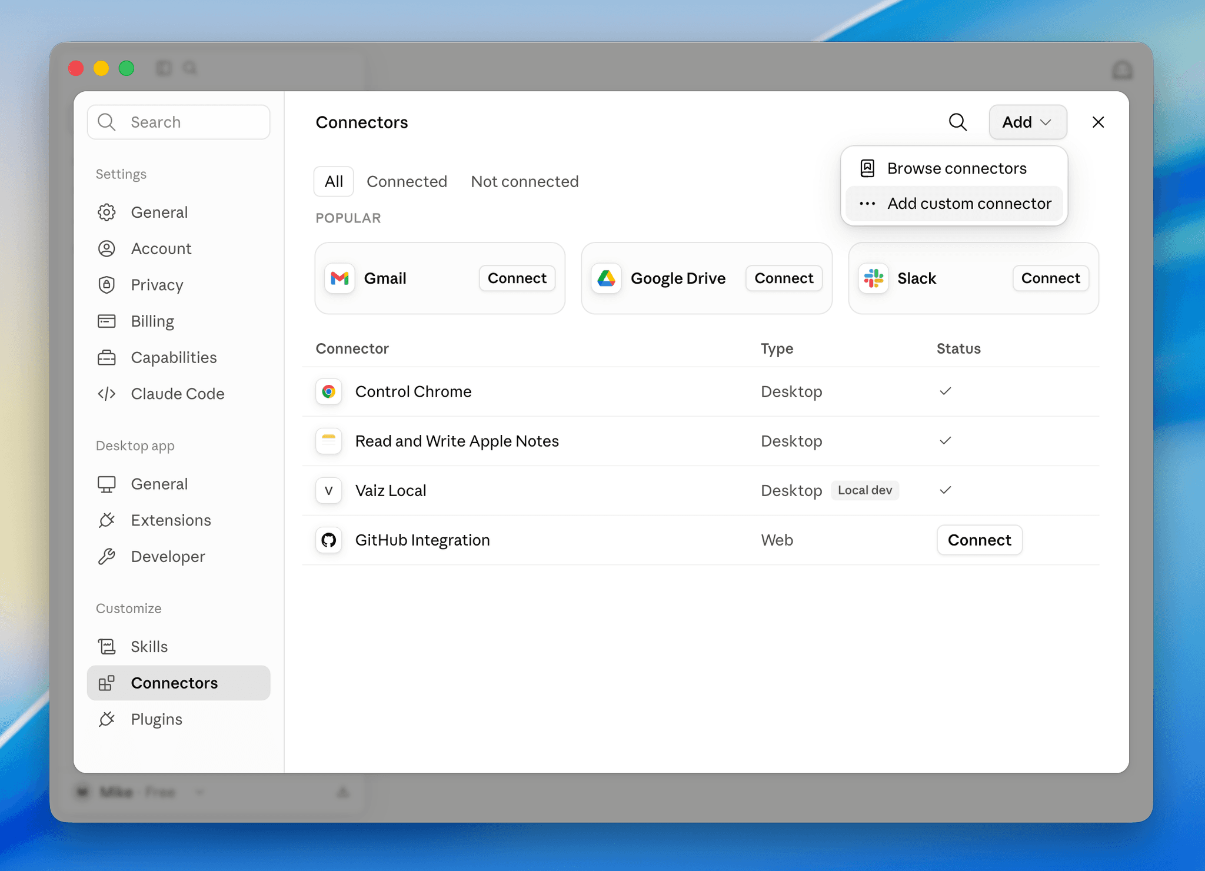Open the Billing card section
Image resolution: width=1205 pixels, height=871 pixels.
coord(178,321)
